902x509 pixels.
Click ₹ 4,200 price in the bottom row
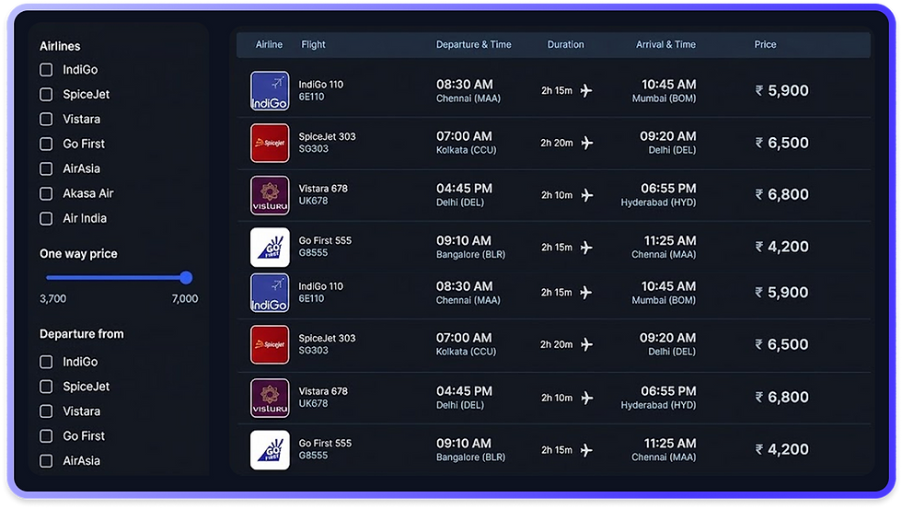tap(781, 449)
